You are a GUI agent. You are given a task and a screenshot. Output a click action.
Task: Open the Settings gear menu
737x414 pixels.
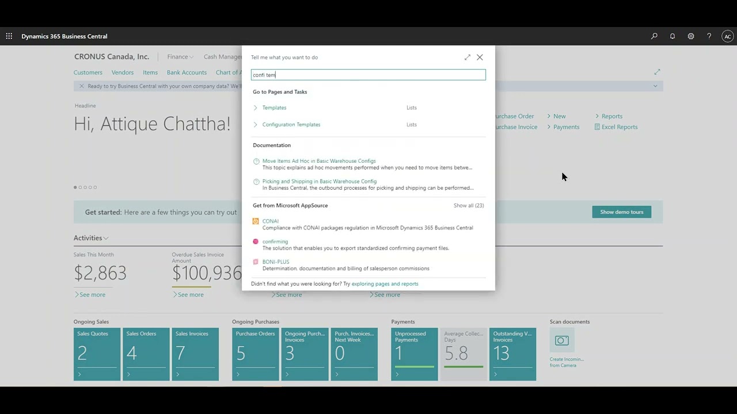[691, 36]
